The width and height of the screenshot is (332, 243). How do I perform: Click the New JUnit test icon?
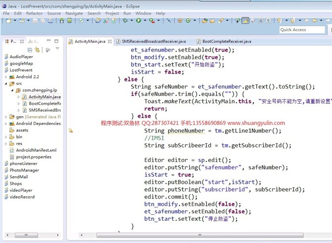coord(106,20)
